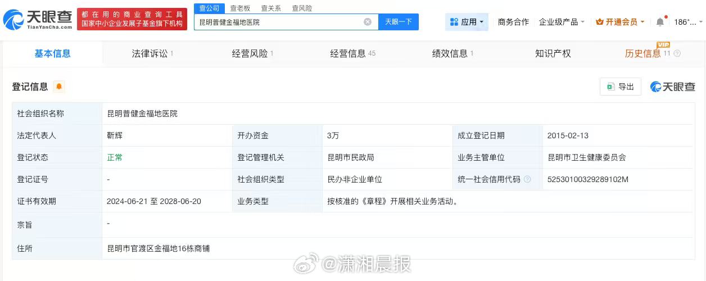706x281 pixels.
Task: Click the credit code 52530100329289102M
Action: point(587,179)
